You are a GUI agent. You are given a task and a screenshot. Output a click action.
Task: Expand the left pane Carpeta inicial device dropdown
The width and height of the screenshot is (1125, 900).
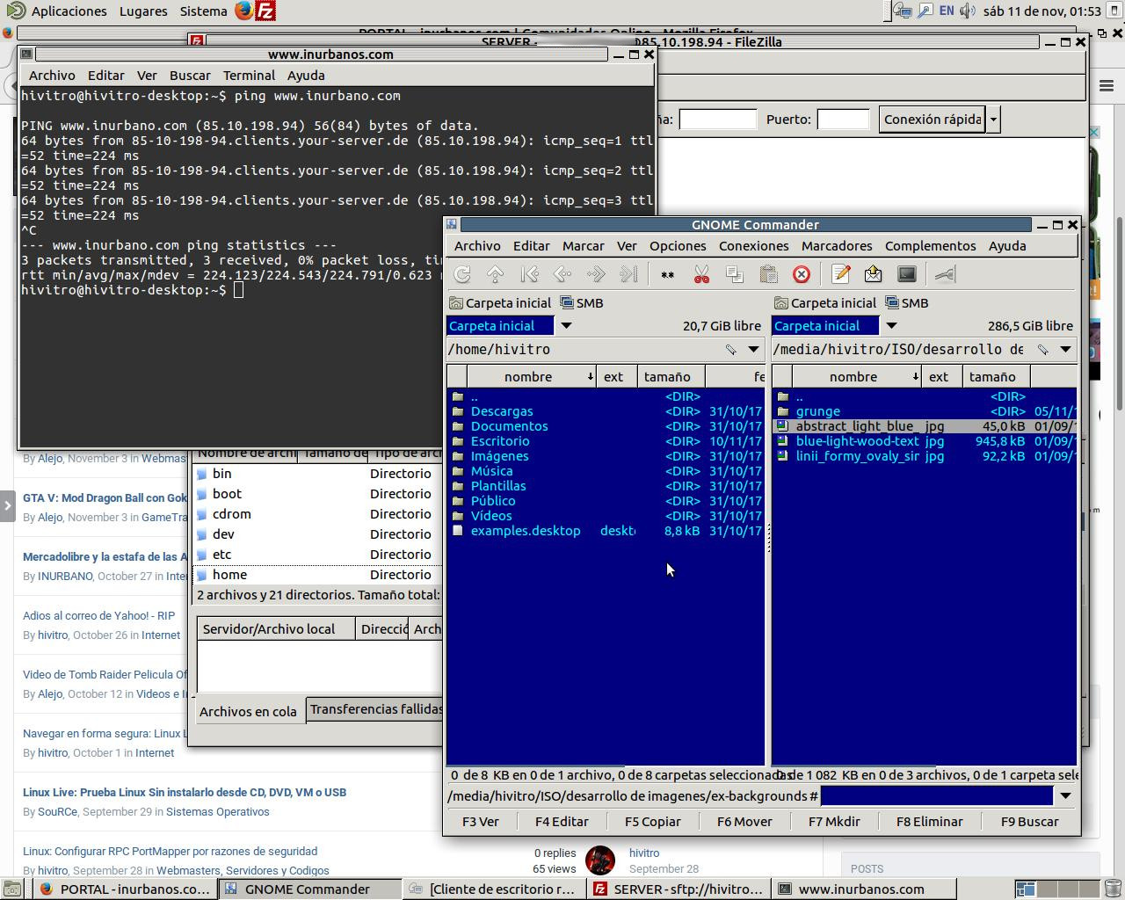[566, 326]
